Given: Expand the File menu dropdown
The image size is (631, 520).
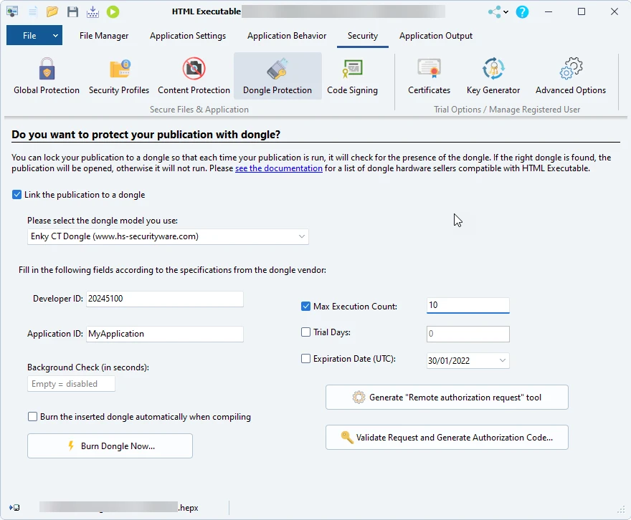Looking at the screenshot, I should (55, 36).
